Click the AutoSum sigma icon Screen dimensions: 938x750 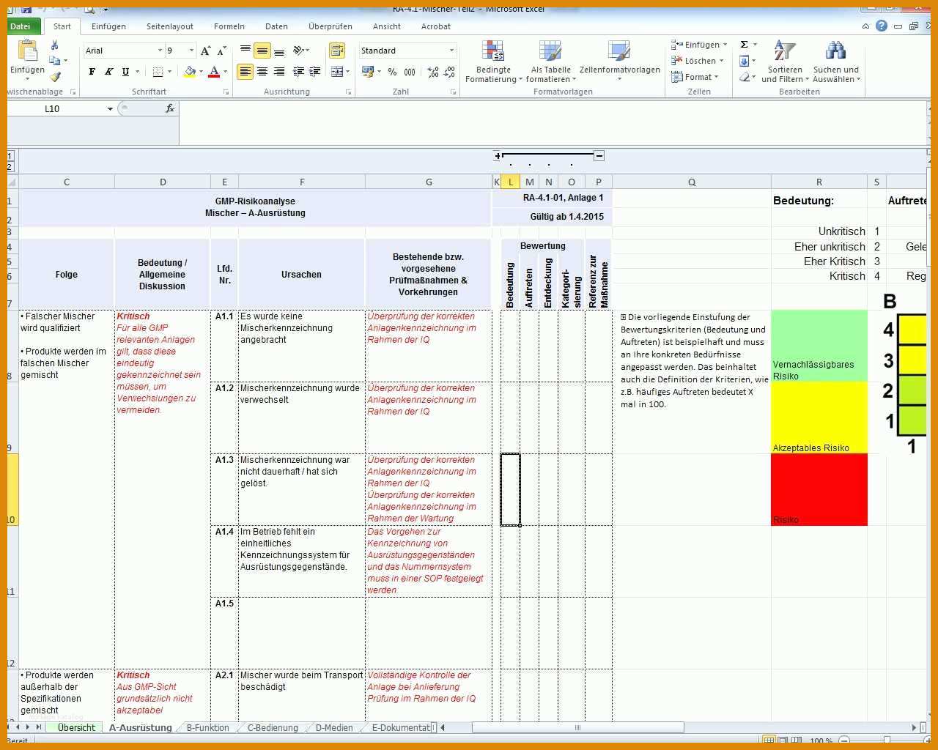click(x=744, y=45)
